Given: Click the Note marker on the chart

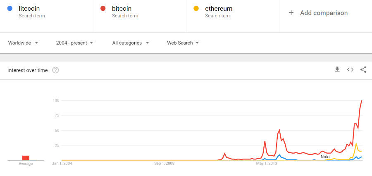Looking at the screenshot, I should pyautogui.click(x=325, y=157).
